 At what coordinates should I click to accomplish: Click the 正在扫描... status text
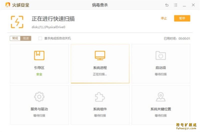pos(100,74)
